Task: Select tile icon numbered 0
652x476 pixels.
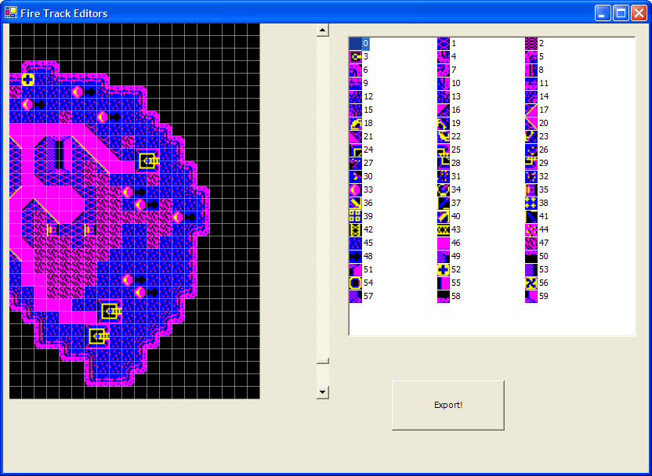Action: tap(356, 43)
